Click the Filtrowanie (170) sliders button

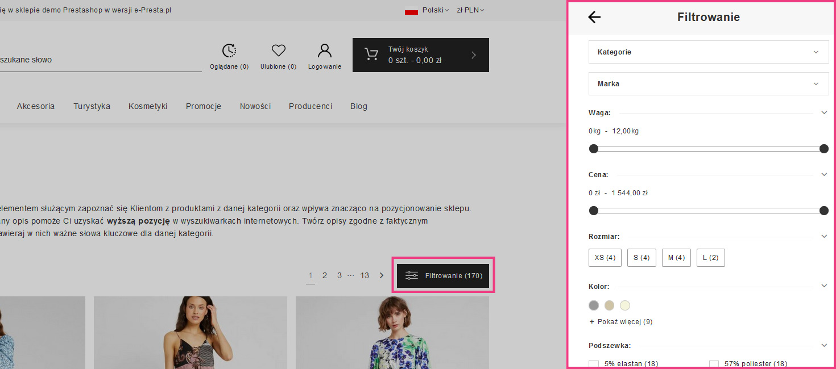[443, 275]
